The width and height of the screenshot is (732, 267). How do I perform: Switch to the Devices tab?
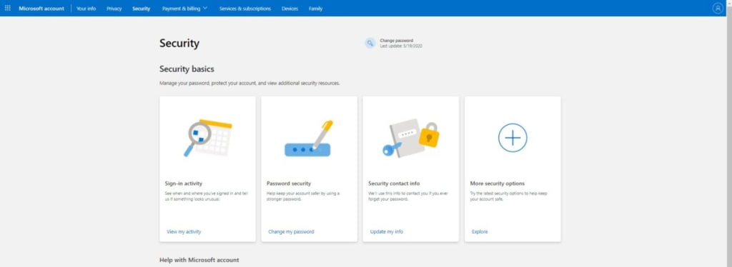290,9
